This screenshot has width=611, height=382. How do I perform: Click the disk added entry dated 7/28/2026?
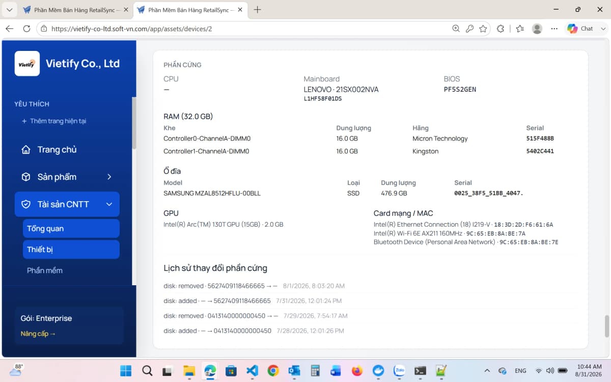[x=254, y=331]
